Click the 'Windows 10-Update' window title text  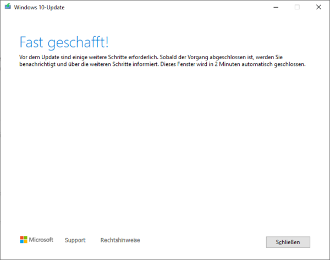pos(40,7)
